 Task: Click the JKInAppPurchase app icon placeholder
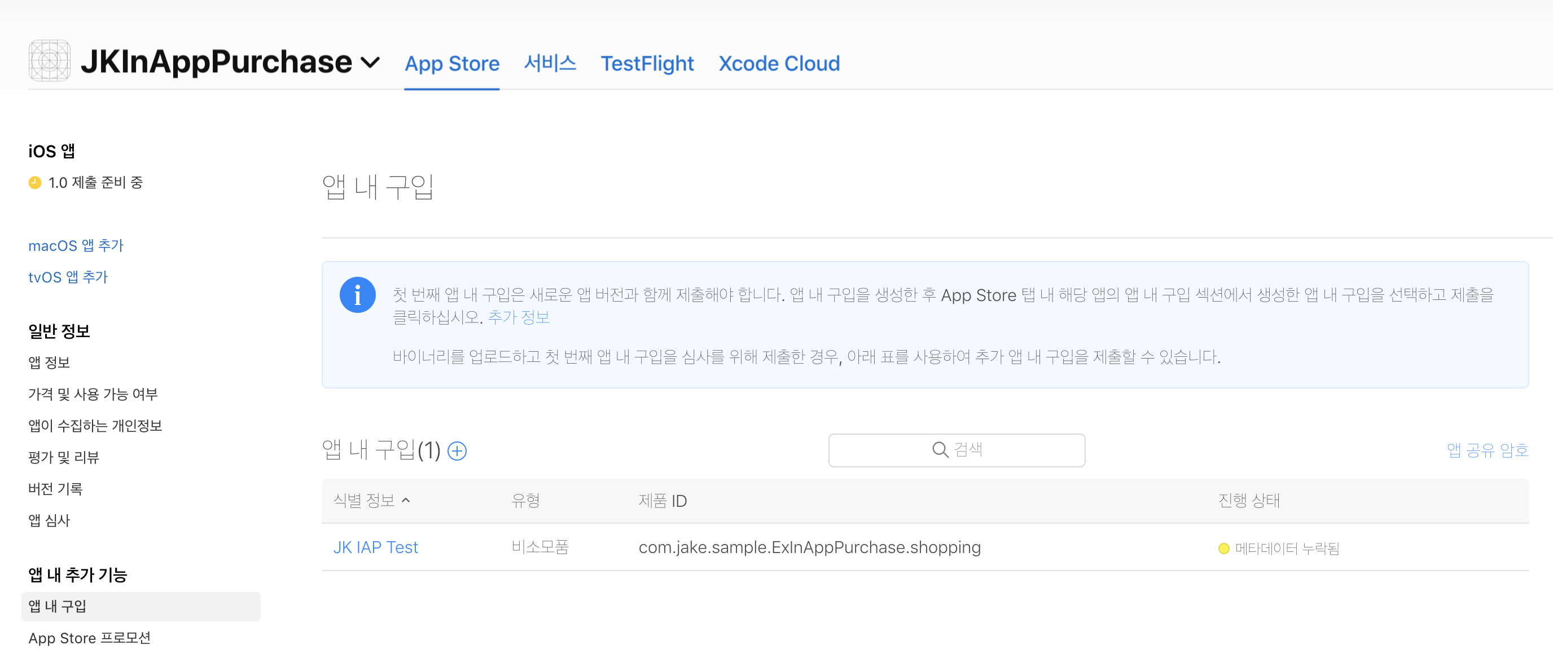click(x=50, y=61)
